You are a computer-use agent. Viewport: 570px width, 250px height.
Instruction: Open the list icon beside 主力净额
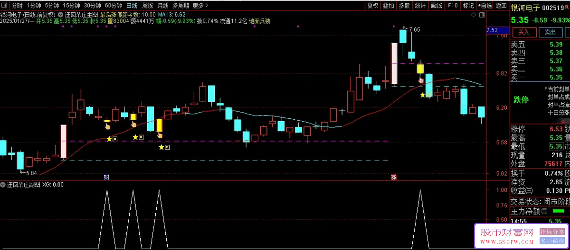point(544,211)
